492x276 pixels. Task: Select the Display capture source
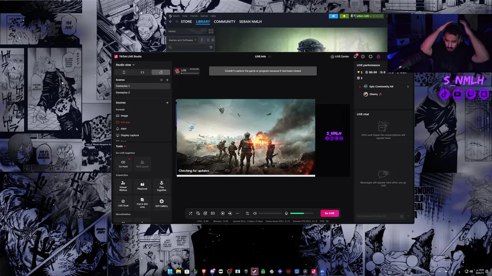tap(142, 135)
